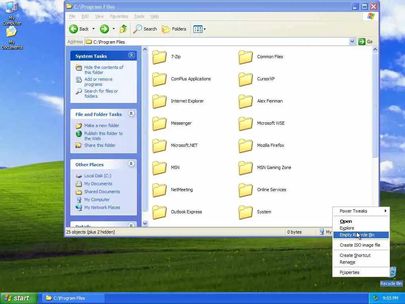405x304 pixels.
Task: Open My Documents link in Other Places
Action: coord(98,184)
